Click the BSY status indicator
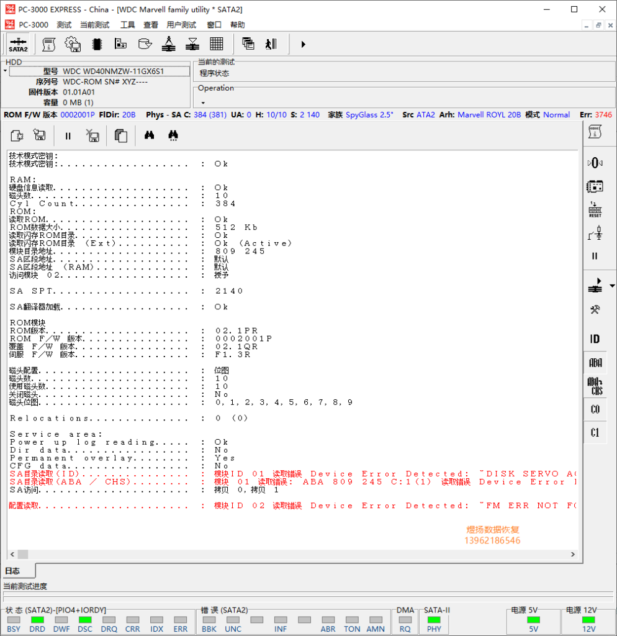 click(14, 620)
